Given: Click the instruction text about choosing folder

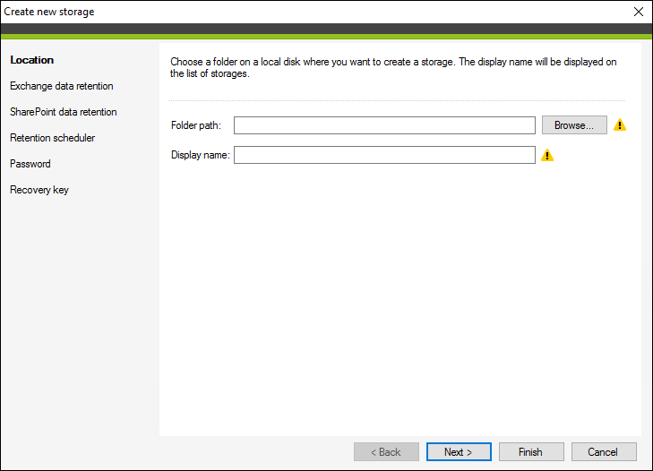Looking at the screenshot, I should pos(393,67).
